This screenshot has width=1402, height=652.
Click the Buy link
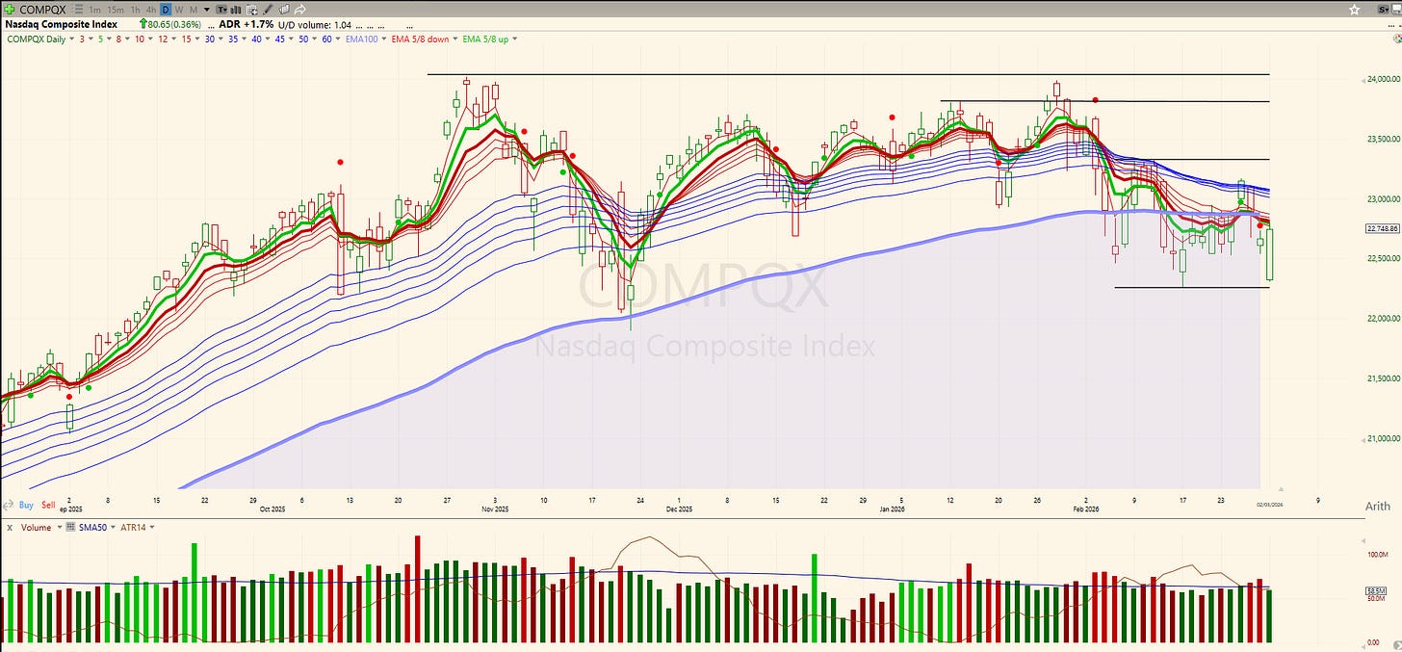pyautogui.click(x=26, y=506)
